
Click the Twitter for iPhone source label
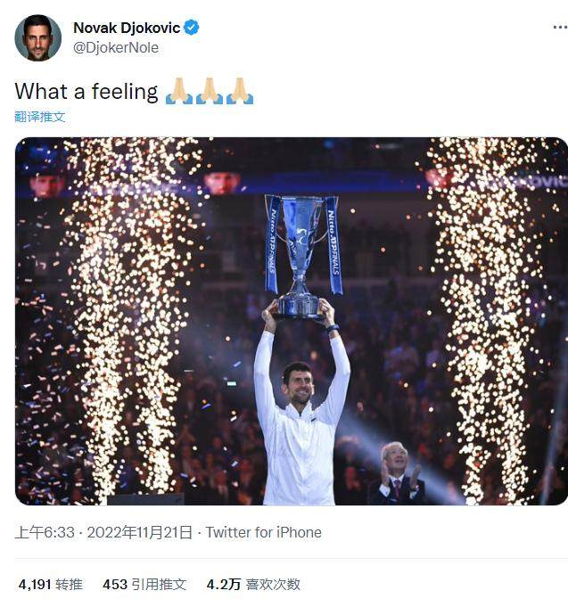[263, 532]
